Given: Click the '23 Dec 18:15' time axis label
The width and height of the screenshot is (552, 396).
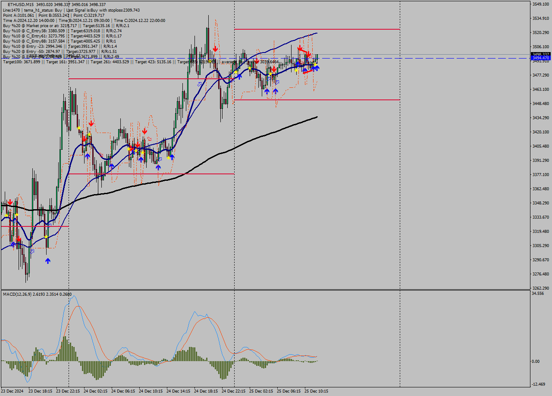Looking at the screenshot, I should [x=41, y=392].
